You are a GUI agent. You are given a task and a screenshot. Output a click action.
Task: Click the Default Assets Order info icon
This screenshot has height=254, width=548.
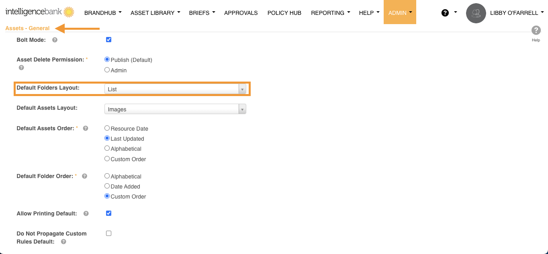(85, 128)
